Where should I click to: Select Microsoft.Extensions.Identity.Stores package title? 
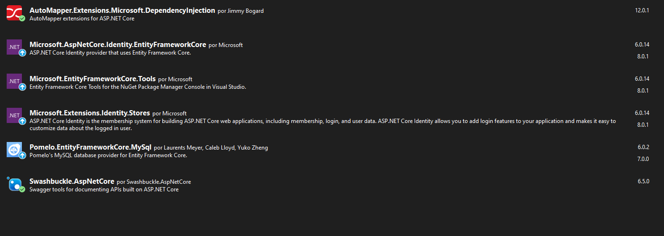pos(89,113)
